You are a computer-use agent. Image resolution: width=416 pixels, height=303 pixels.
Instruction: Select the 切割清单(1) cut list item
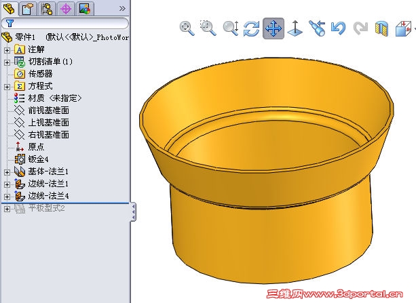[50, 62]
